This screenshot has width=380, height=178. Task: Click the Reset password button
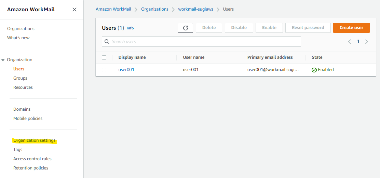(308, 28)
